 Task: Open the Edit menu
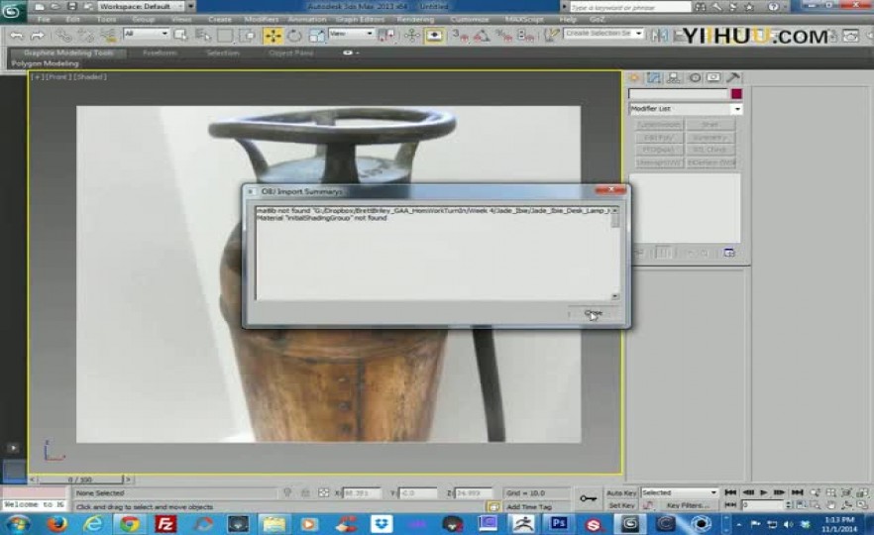73,19
